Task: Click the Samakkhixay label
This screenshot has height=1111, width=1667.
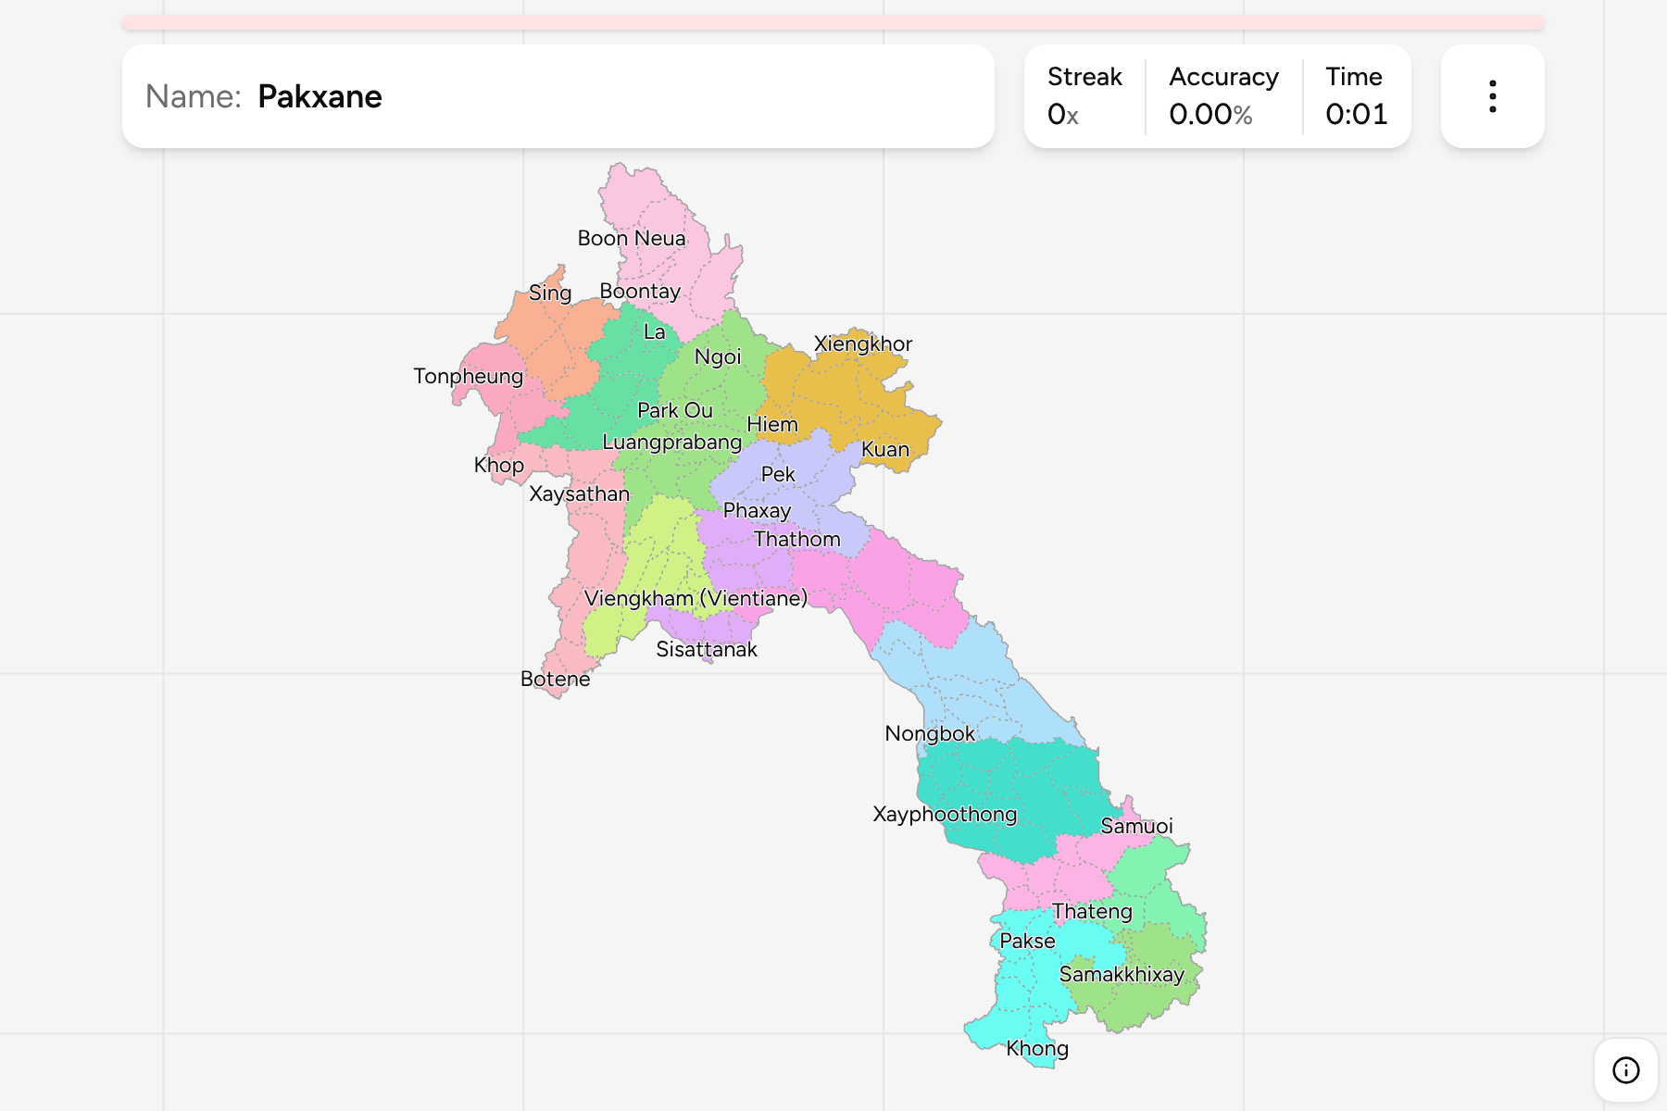Action: (x=1122, y=975)
